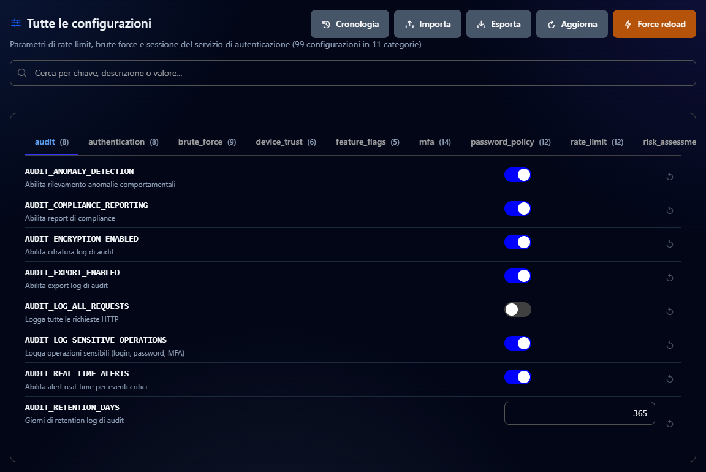Click the AUDIT_LOG_SENSITIVE_OPERATIONS key label
This screenshot has width=706, height=472.
click(96, 340)
